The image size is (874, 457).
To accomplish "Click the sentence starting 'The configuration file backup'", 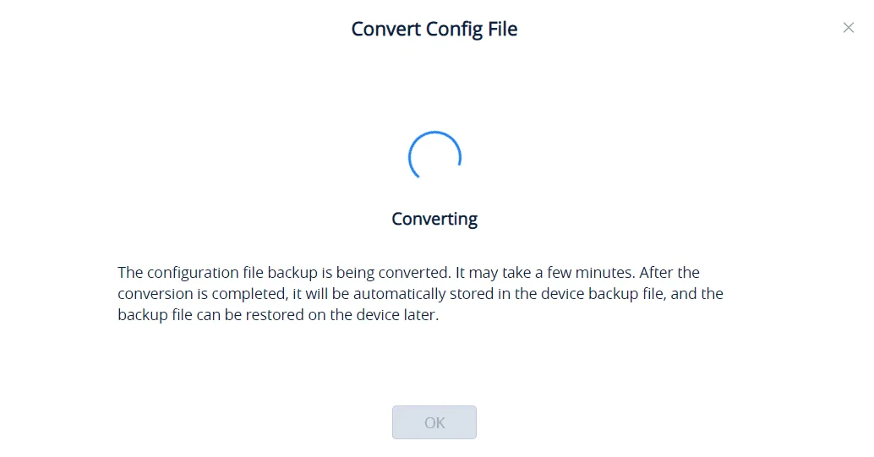I will tap(284, 273).
